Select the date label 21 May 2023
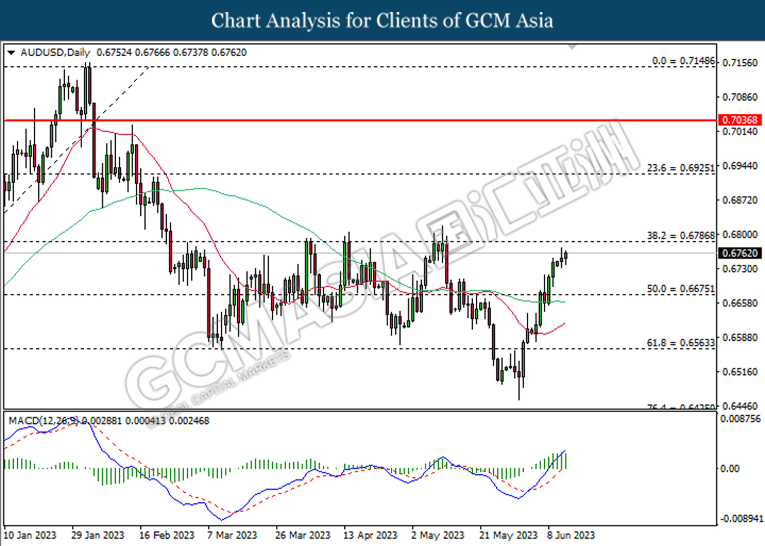This screenshot has height=546, width=765. [x=508, y=535]
